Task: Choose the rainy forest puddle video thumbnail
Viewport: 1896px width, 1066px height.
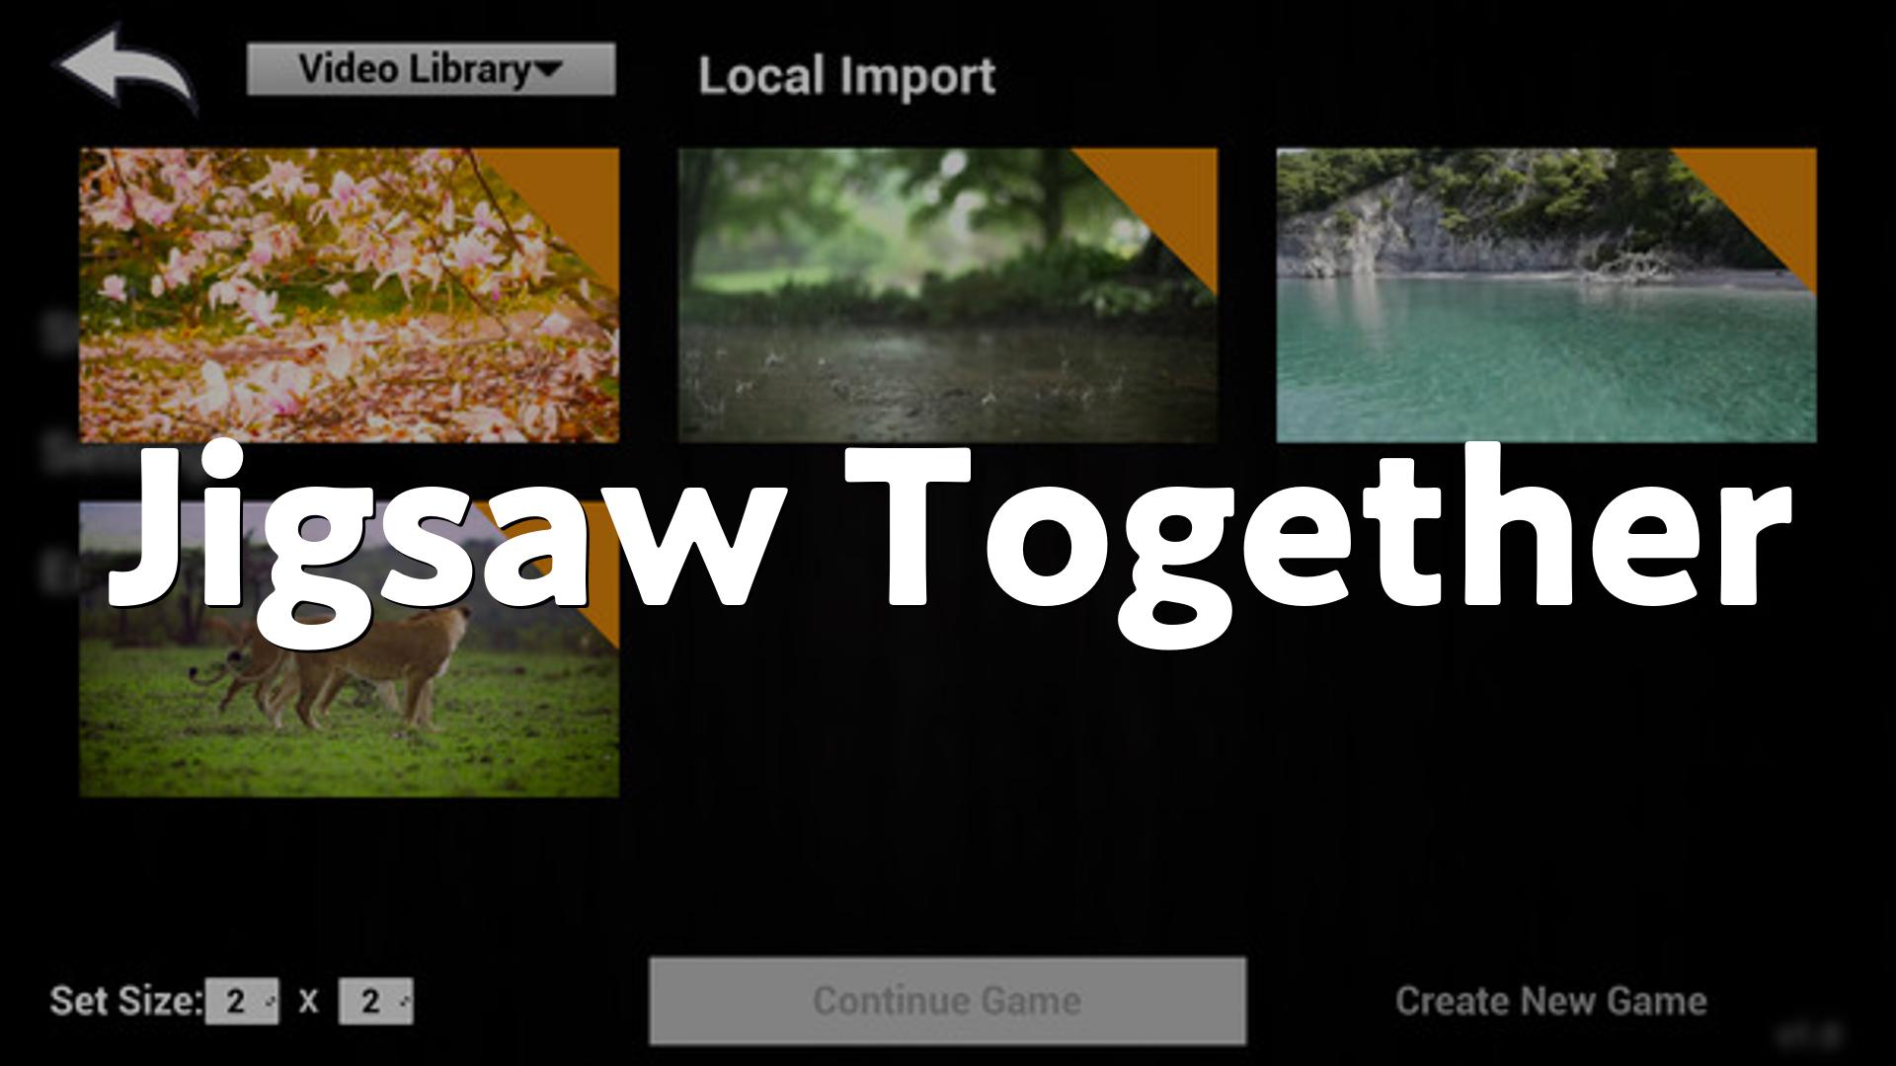Action: [x=948, y=294]
